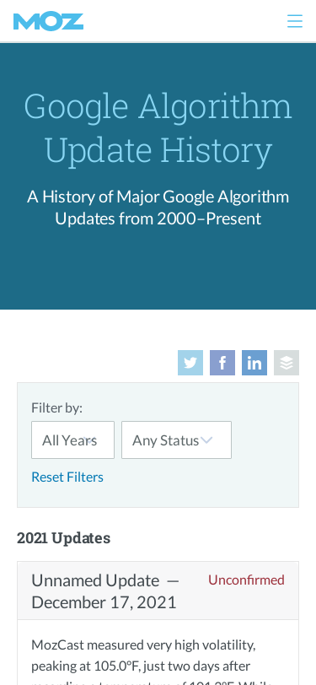Click the Reset Filters link
This screenshot has height=685, width=316.
tap(67, 477)
